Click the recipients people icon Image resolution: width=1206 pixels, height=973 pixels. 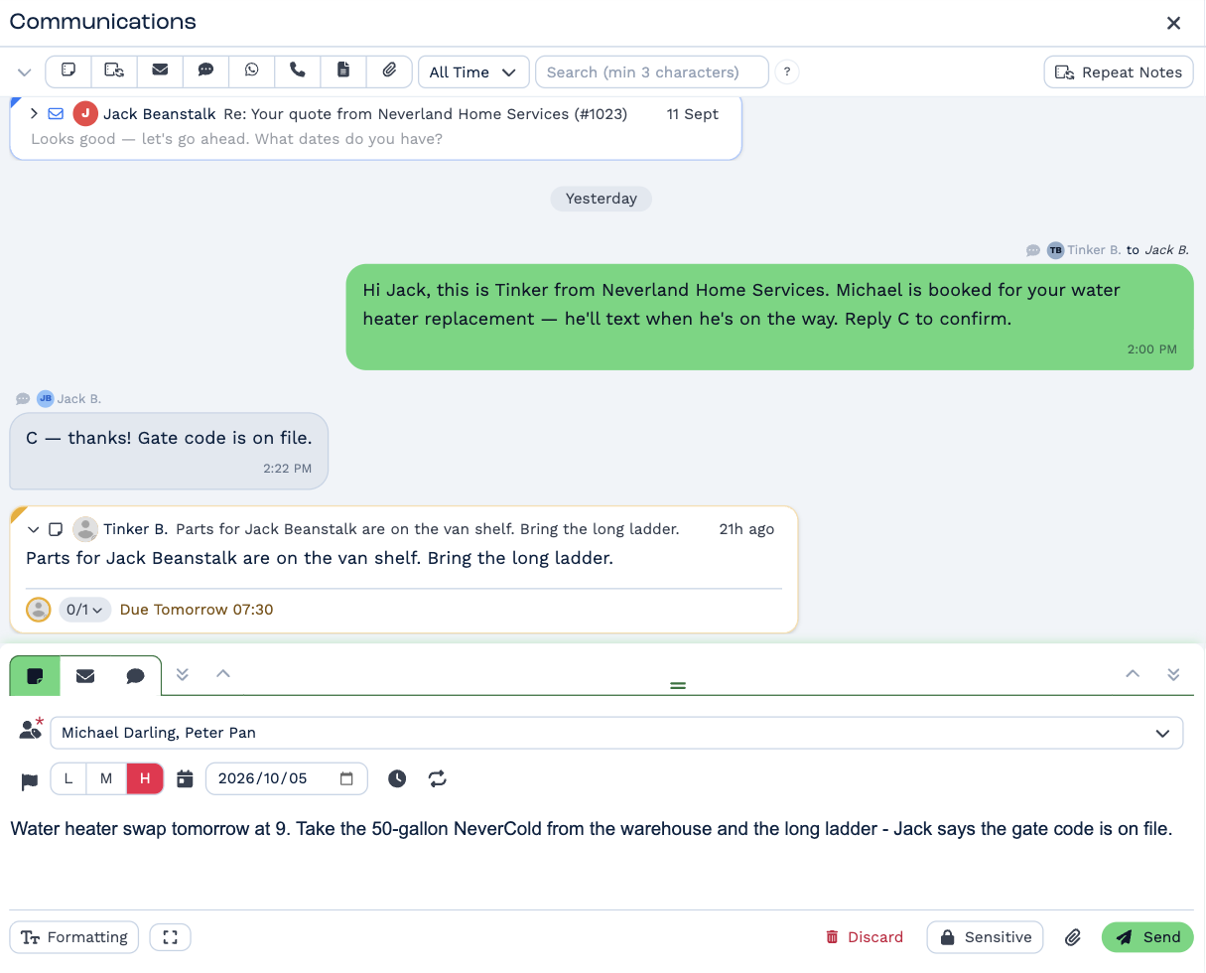pos(31,731)
